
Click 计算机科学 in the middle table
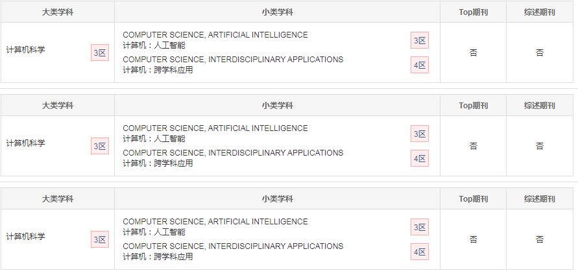click(26, 143)
